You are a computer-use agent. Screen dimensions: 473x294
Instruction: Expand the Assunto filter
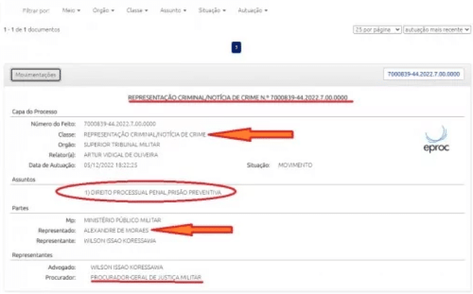[x=173, y=10]
